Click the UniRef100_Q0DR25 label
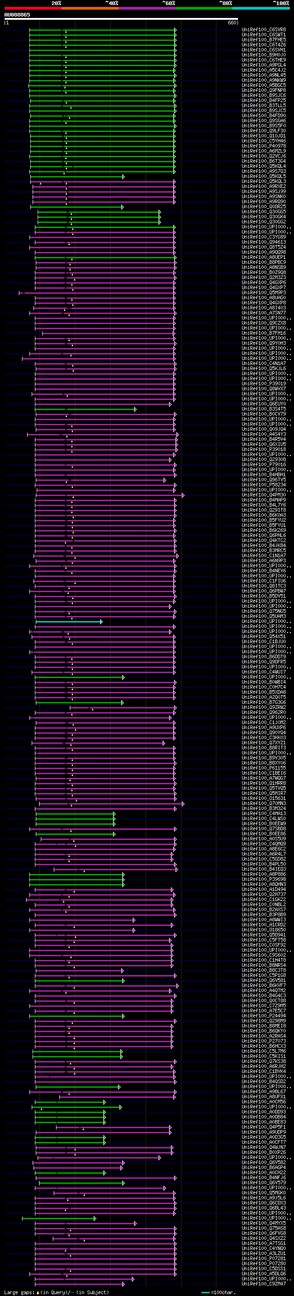 264,207
